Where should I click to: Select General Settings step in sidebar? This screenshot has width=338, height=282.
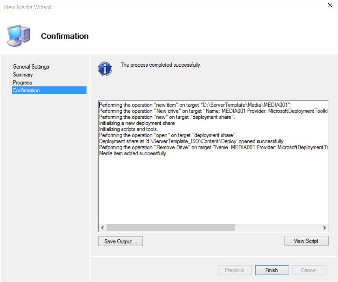pos(31,67)
